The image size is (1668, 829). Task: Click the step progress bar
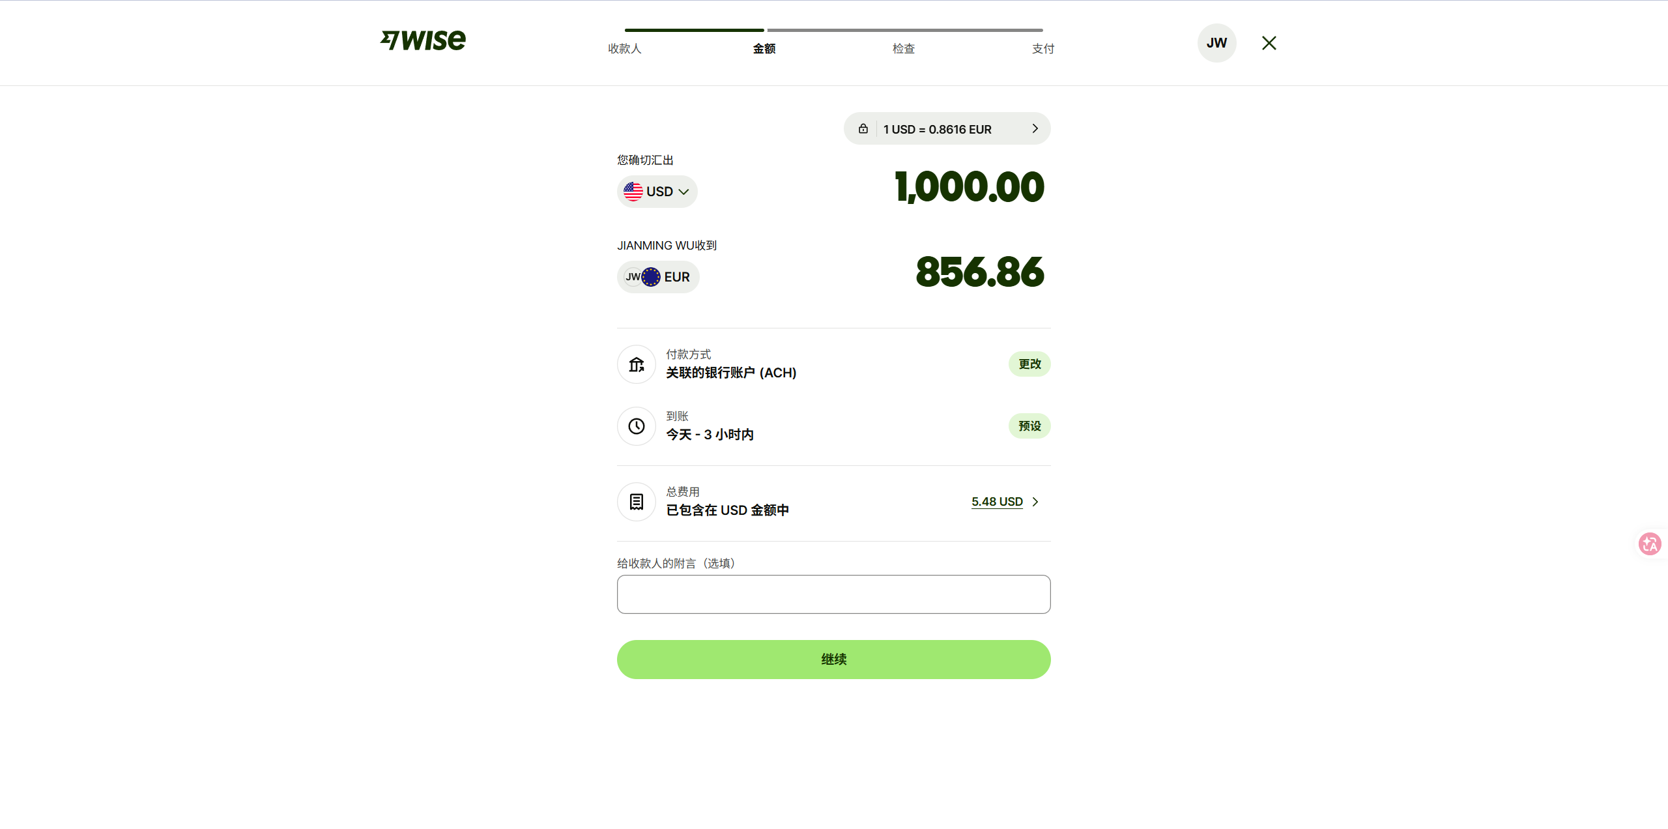click(833, 30)
